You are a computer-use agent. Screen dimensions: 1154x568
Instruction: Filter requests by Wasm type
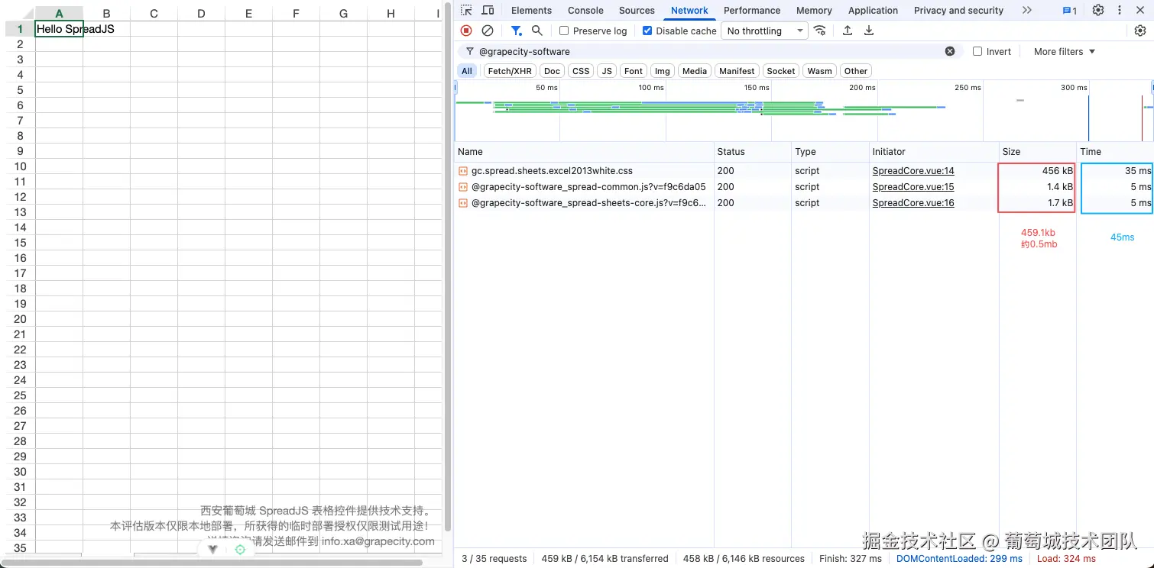(x=819, y=71)
